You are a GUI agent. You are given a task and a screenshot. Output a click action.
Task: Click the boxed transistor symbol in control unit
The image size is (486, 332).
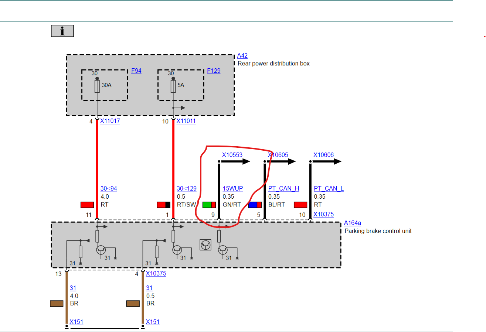click(x=205, y=245)
